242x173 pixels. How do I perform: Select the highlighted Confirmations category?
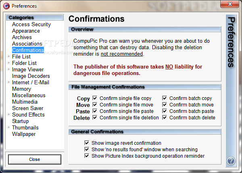tap(28, 50)
